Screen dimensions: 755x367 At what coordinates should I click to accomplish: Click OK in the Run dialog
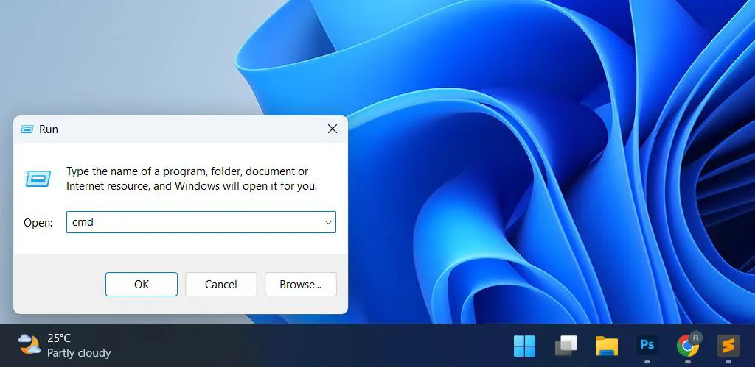click(141, 285)
